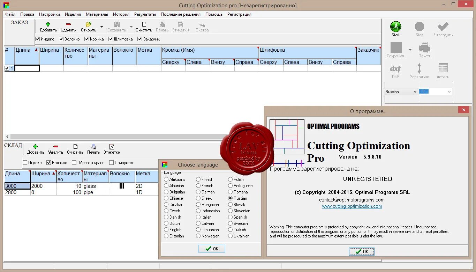Select the Spanish language radio button
476x272 pixels.
[x=230, y=217]
